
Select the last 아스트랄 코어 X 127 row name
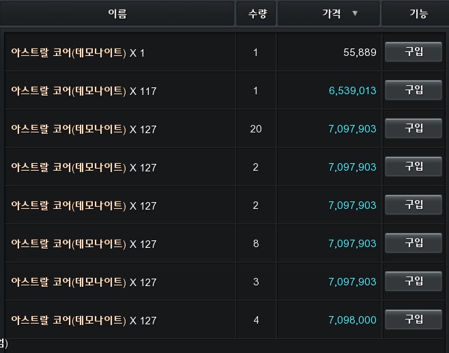[84, 320]
